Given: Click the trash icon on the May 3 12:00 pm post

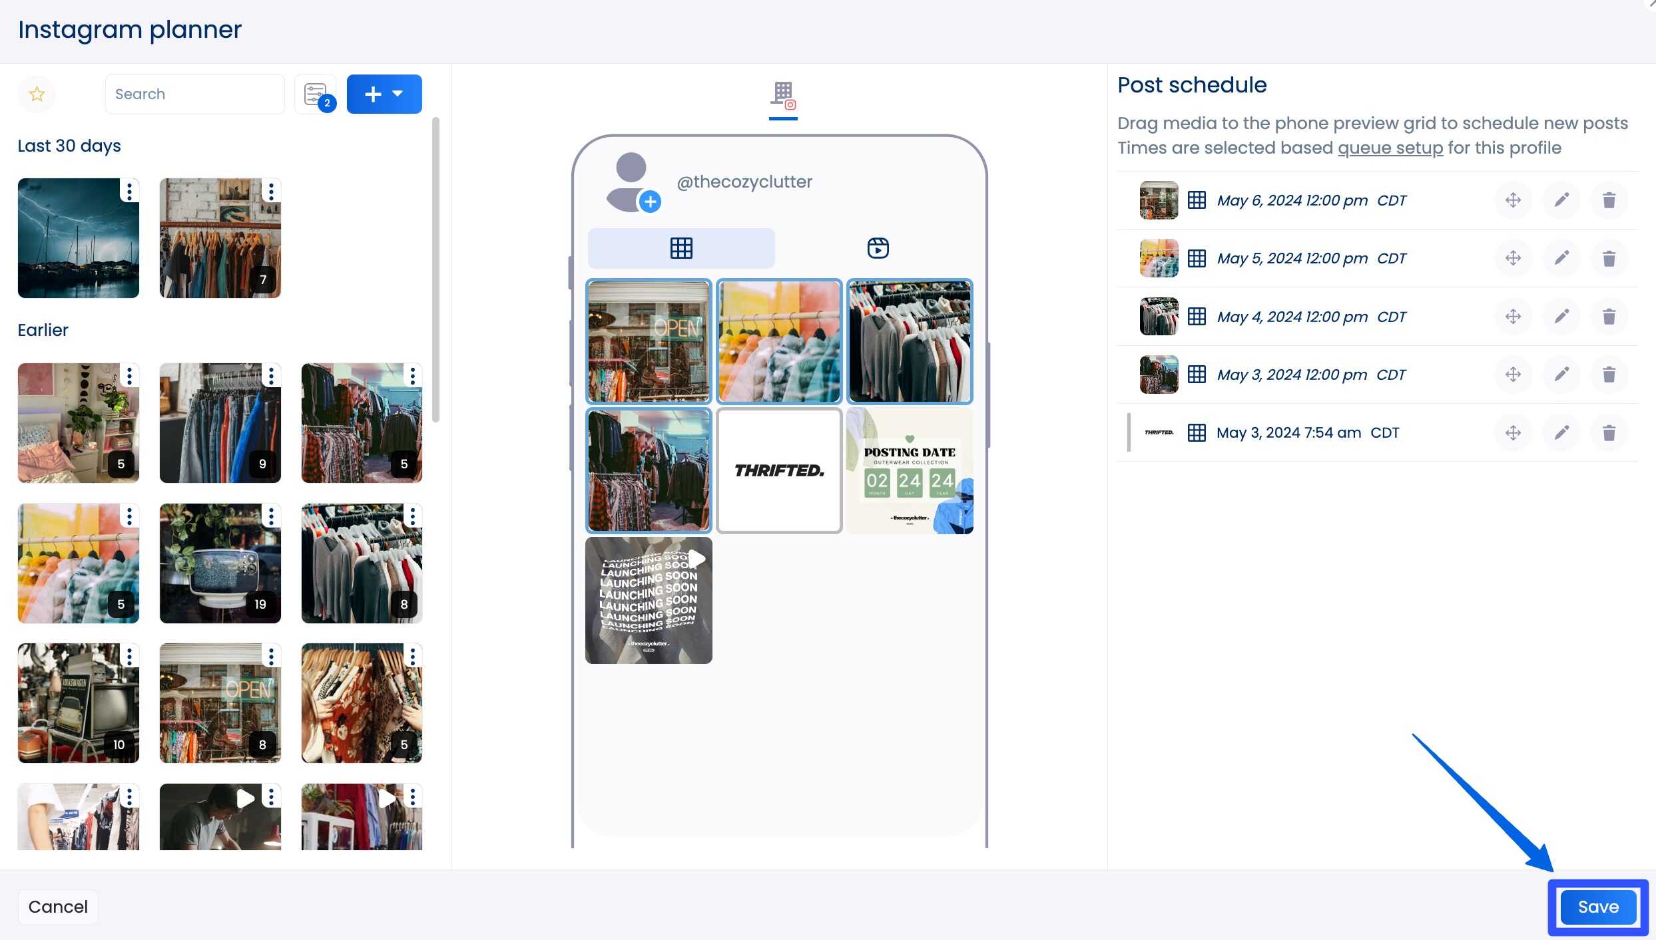Looking at the screenshot, I should point(1609,374).
